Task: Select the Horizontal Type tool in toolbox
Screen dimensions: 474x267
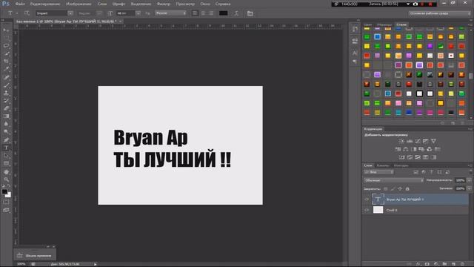Action: 6,148
